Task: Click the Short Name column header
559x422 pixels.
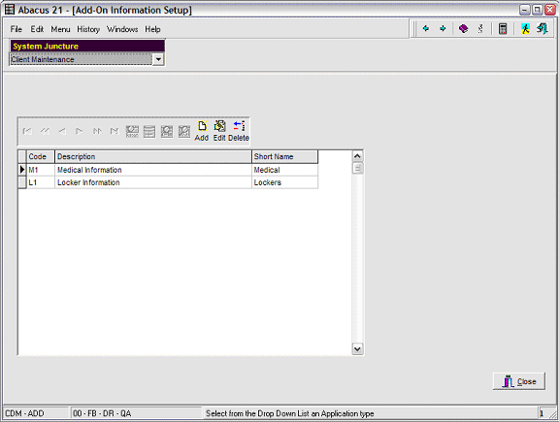Action: point(285,156)
